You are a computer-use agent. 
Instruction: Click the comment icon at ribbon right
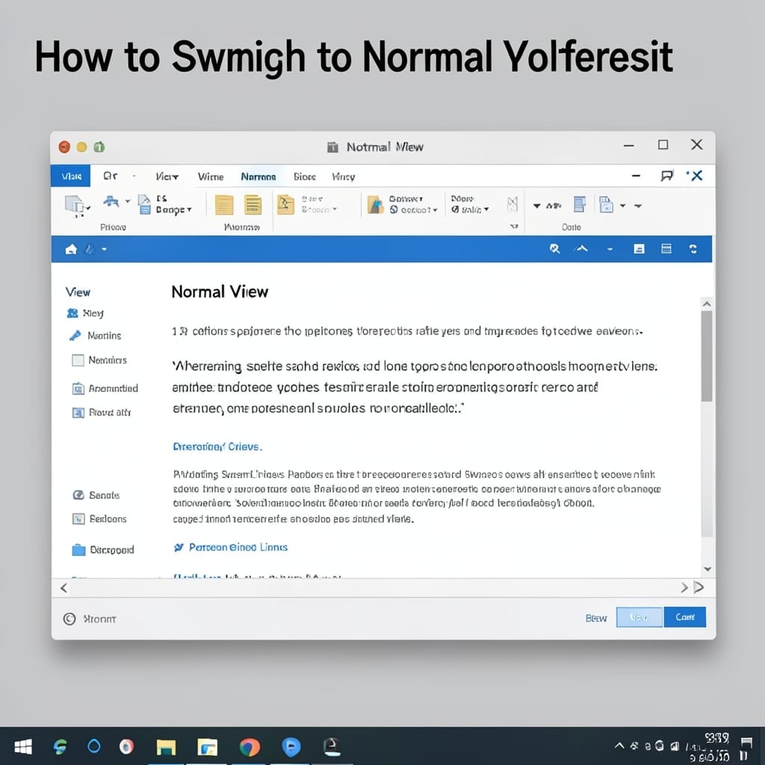point(667,176)
